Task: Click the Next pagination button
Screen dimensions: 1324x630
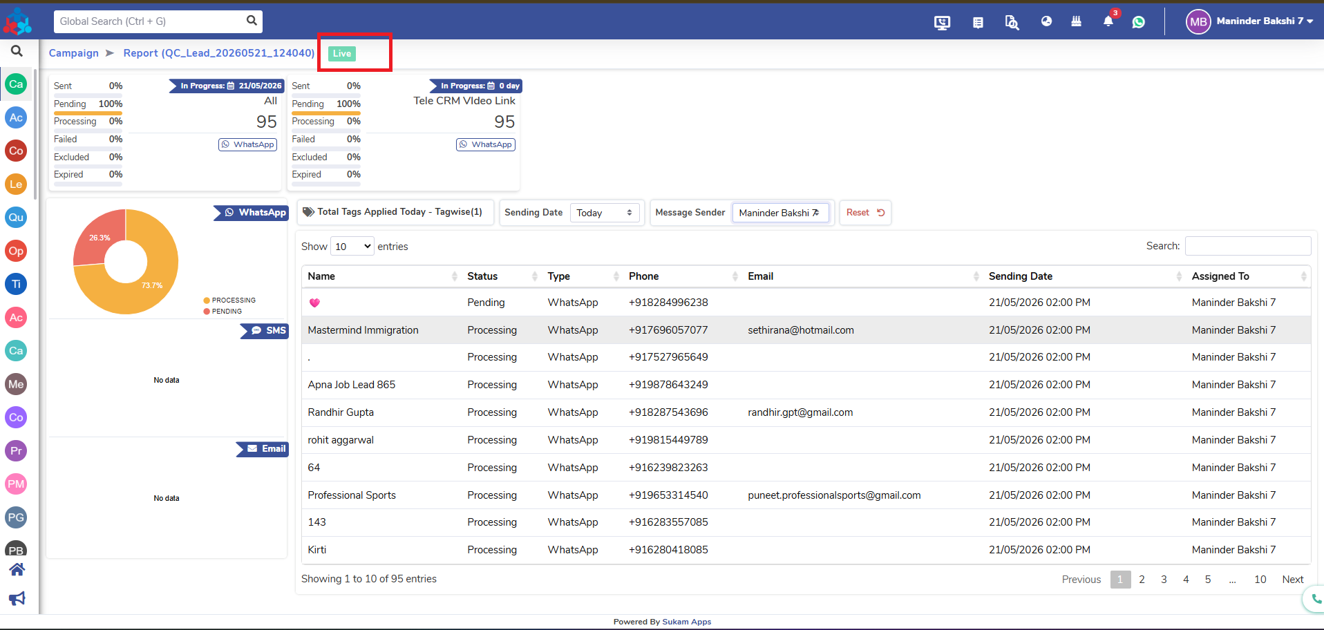Action: coord(1293,580)
